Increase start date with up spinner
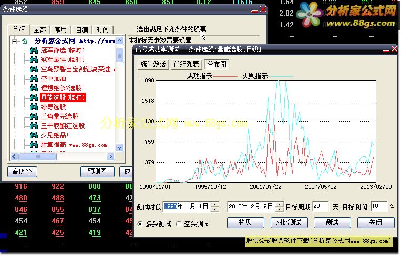The width and height of the screenshot is (401, 256). [215, 204]
